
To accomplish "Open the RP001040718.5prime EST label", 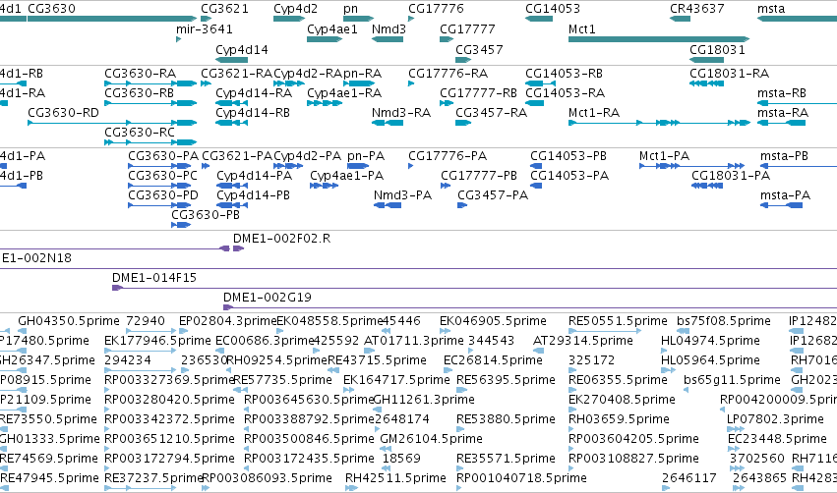I will pyautogui.click(x=522, y=478).
